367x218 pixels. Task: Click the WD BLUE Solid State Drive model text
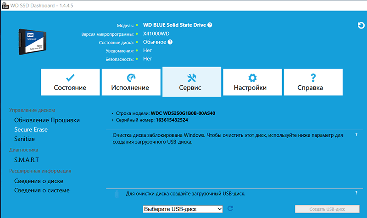point(174,25)
